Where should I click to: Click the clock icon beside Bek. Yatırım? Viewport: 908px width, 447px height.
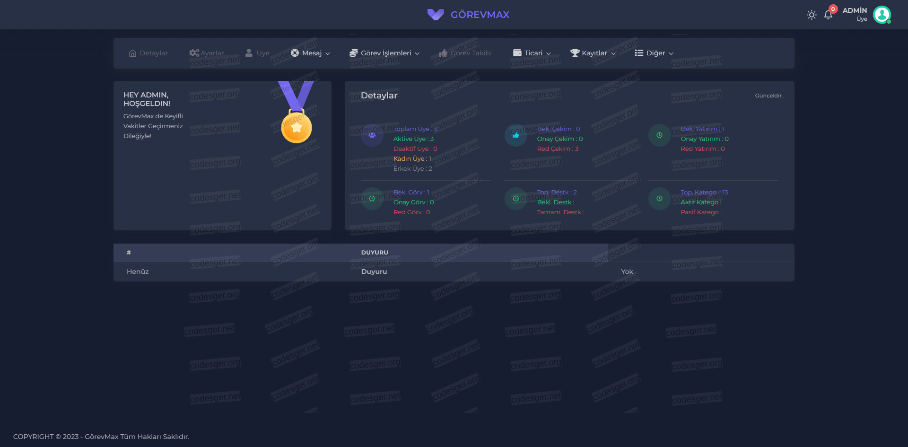pyautogui.click(x=659, y=135)
